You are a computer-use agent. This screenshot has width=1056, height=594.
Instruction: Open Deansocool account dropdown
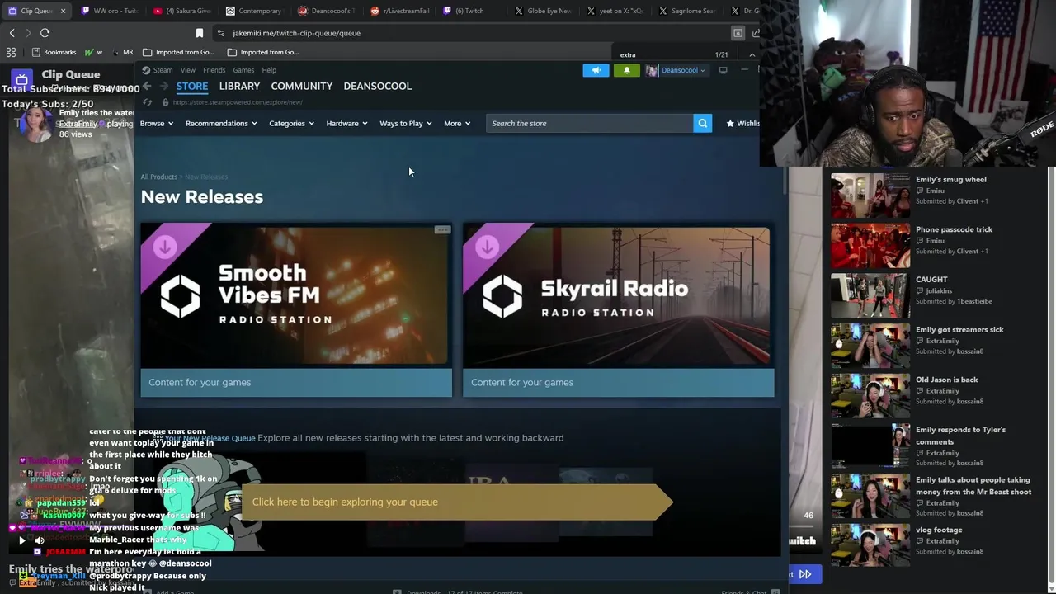click(x=683, y=70)
